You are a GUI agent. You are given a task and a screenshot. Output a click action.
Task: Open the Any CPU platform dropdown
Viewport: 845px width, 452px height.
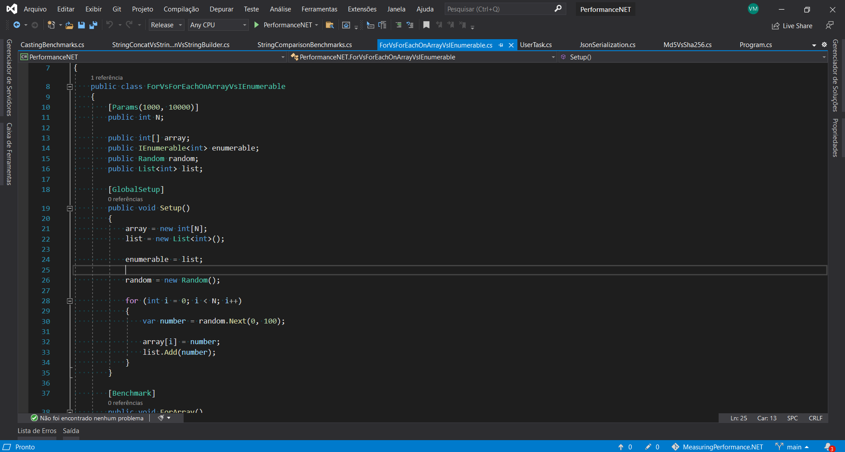[218, 25]
